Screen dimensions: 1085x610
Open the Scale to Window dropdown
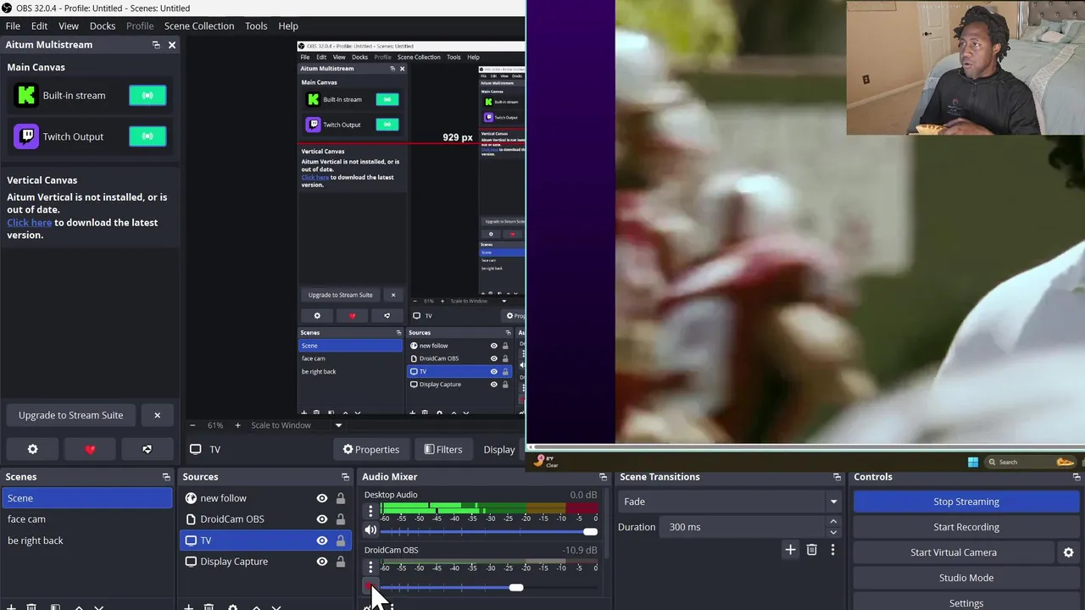pyautogui.click(x=296, y=425)
